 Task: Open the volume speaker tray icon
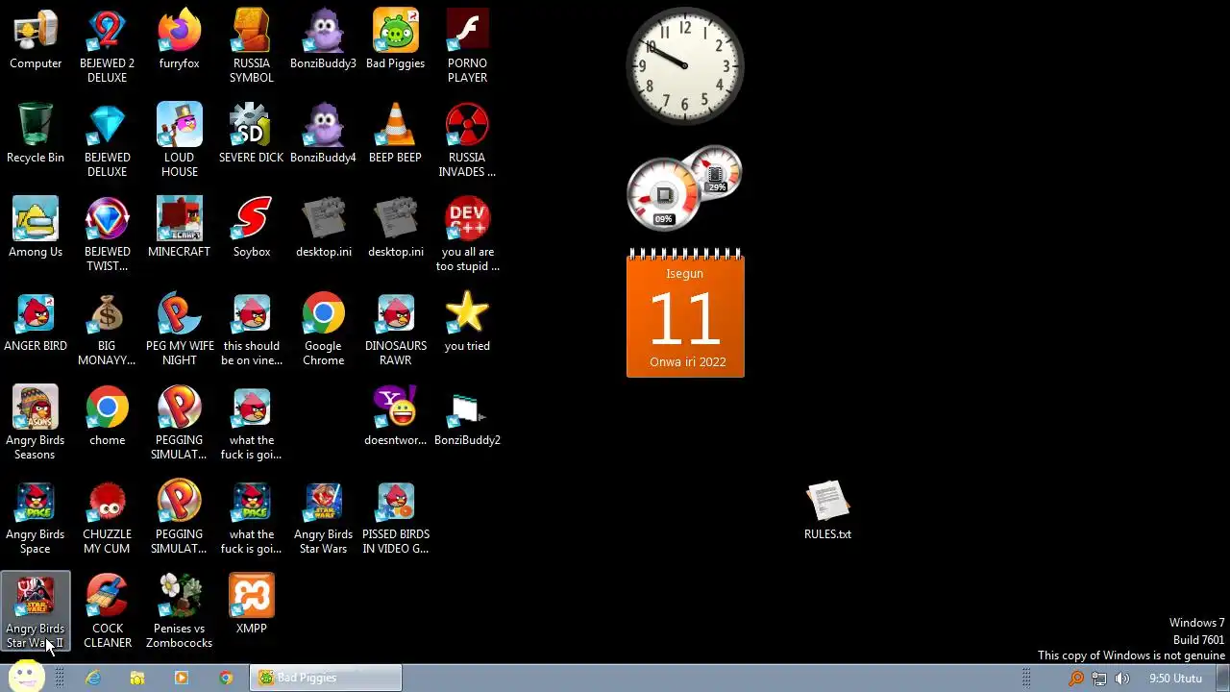[x=1122, y=679]
